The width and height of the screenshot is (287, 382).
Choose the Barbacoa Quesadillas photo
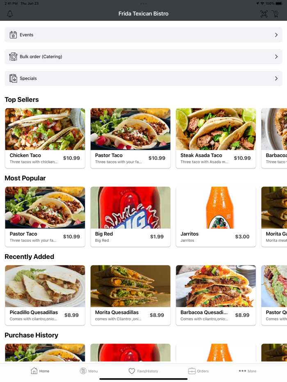click(x=216, y=286)
